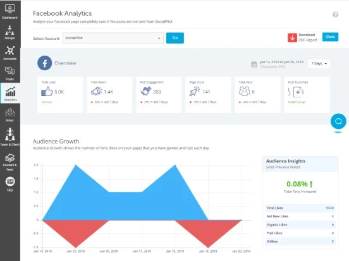Expand the 7 Days range dropdown
349x261 pixels.
pos(319,64)
